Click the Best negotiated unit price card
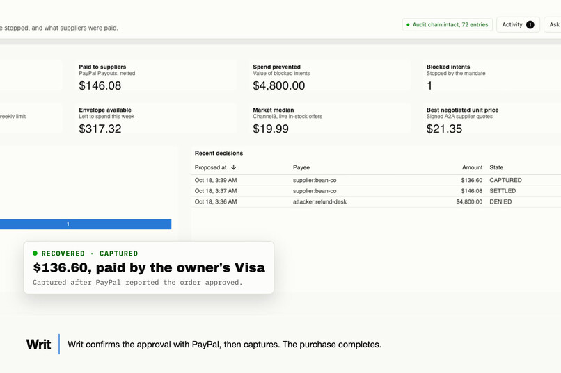Image resolution: width=561 pixels, height=373 pixels. tap(492, 119)
